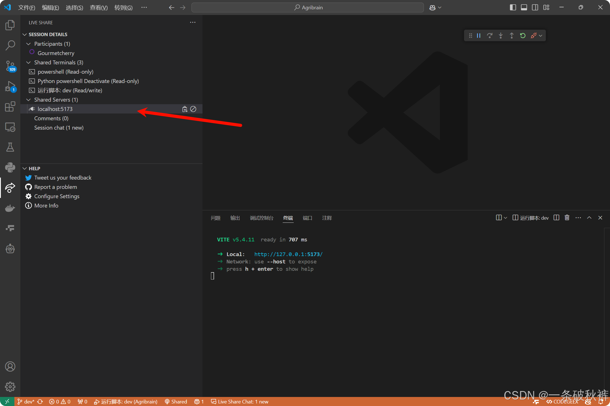Toggle secondary side bar visibility
This screenshot has width=610, height=406.
coord(535,8)
